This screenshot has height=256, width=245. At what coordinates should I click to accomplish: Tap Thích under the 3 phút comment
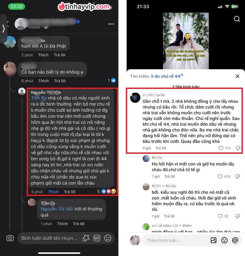53,192
